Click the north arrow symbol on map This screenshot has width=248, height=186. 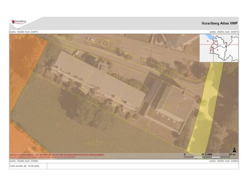click(x=235, y=150)
